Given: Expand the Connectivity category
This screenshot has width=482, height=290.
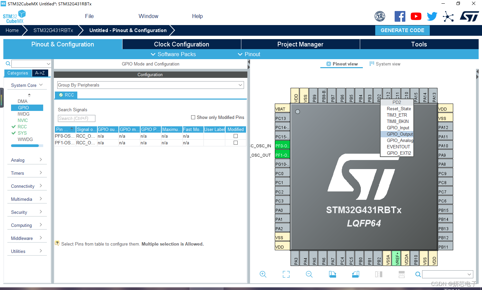Looking at the screenshot, I should click(x=27, y=186).
